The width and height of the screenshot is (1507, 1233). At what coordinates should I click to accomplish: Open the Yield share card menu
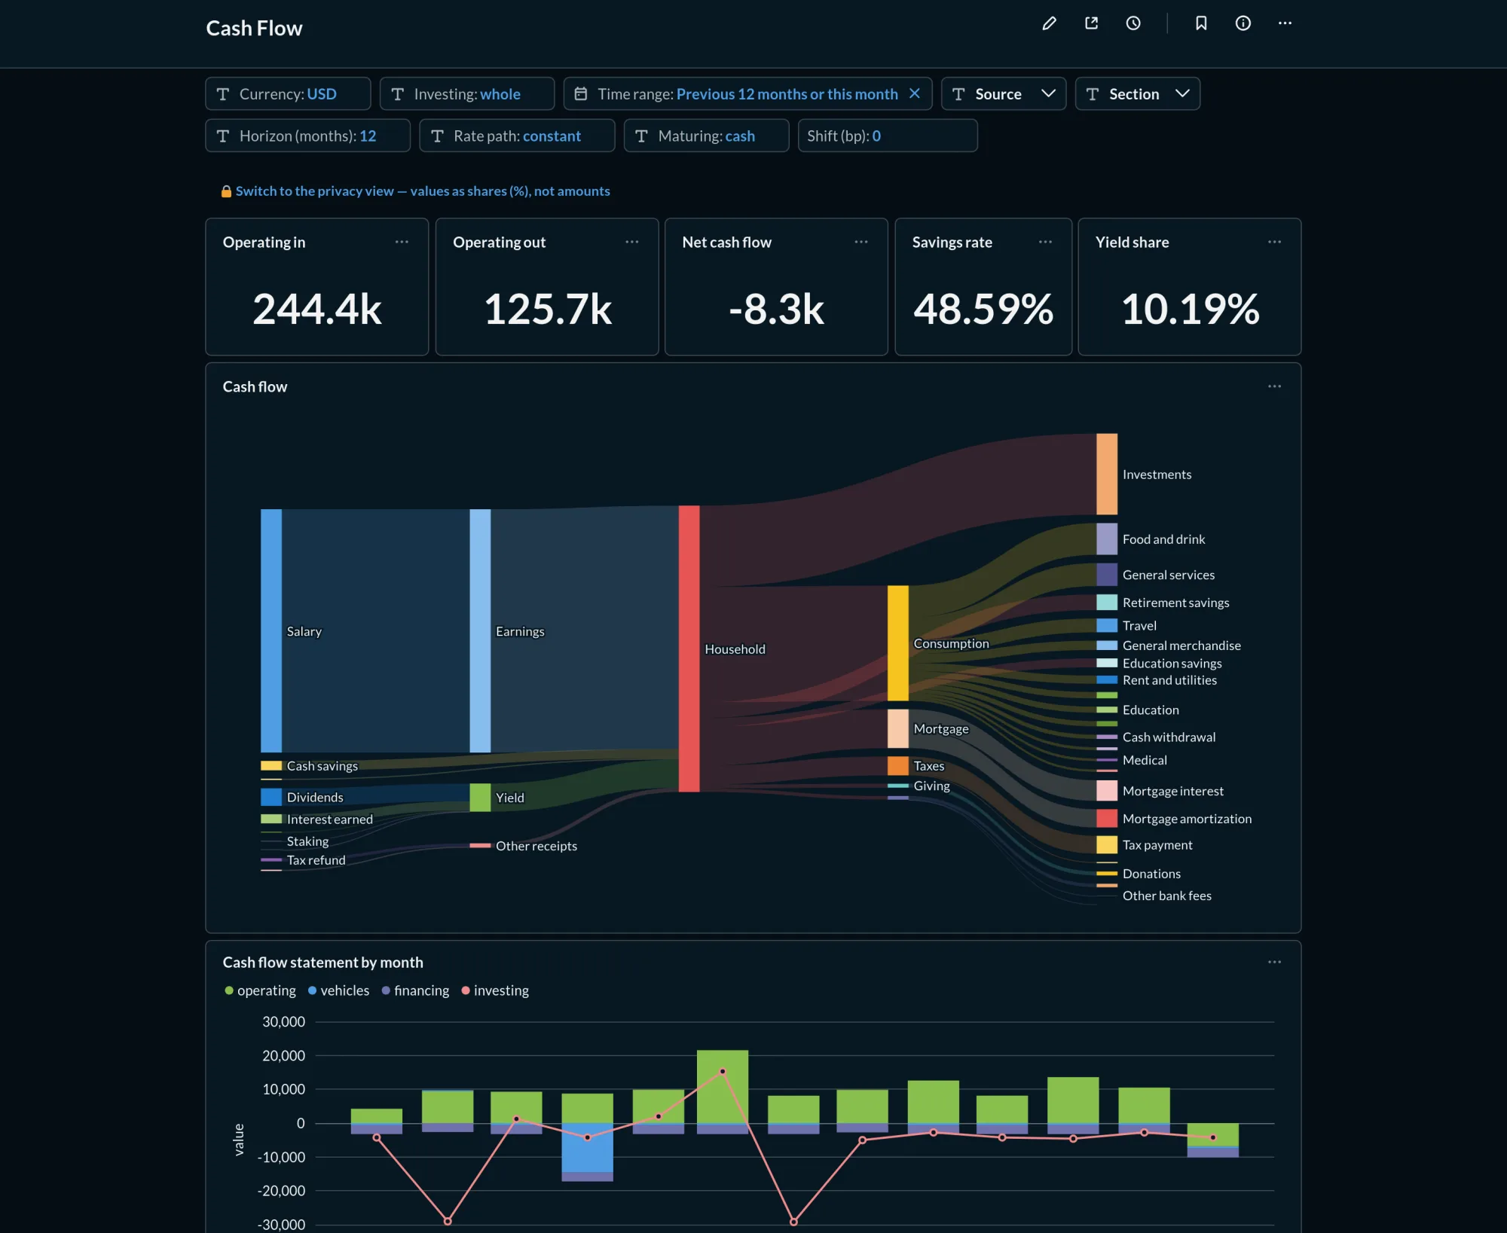pos(1274,242)
